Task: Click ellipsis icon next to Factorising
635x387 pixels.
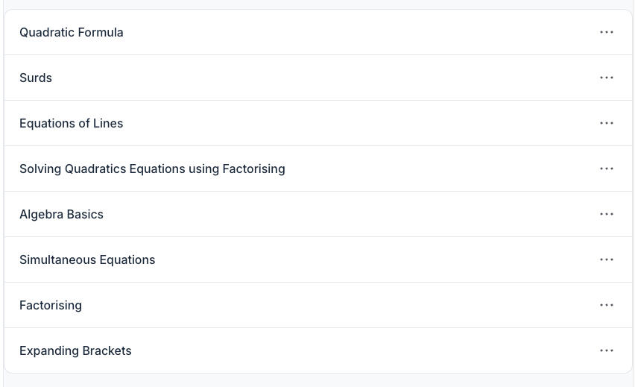Action: [x=607, y=305]
